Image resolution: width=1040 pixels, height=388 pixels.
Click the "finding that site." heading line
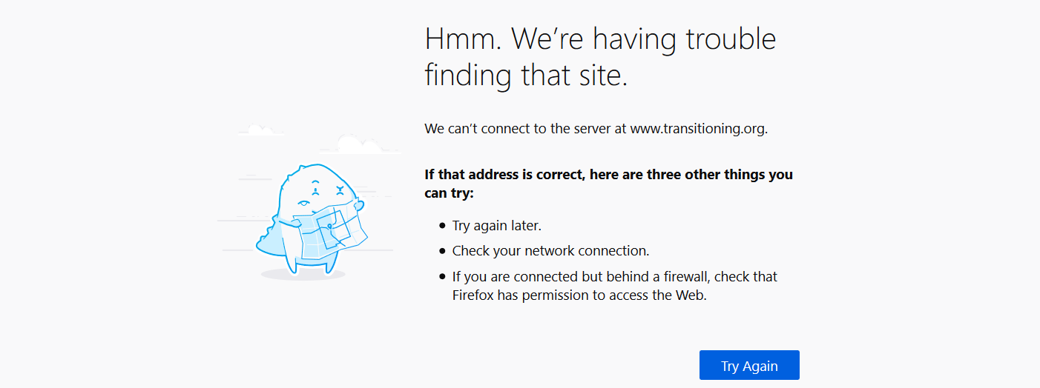click(x=526, y=76)
